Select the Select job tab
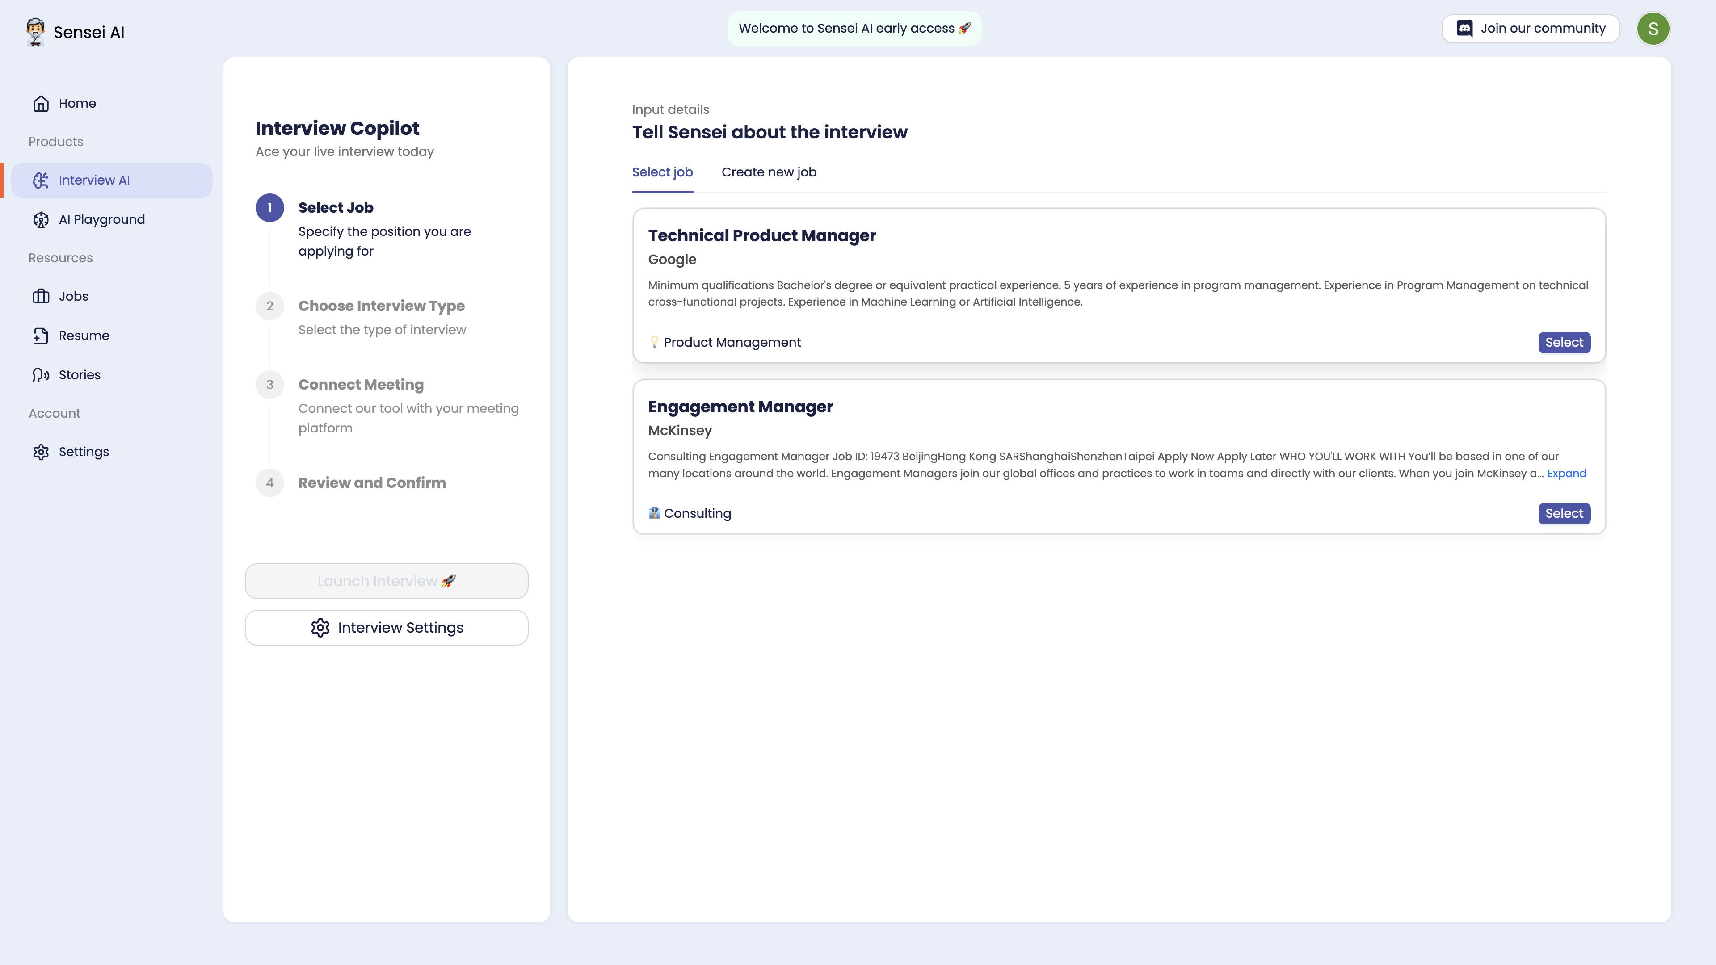Viewport: 1716px width, 965px height. 662,172
